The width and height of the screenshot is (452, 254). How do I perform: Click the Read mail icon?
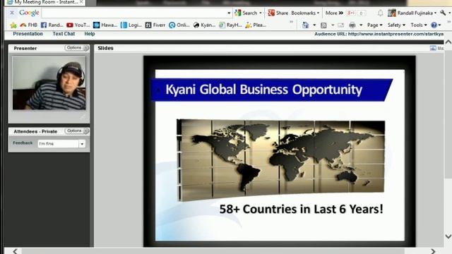pos(340,25)
